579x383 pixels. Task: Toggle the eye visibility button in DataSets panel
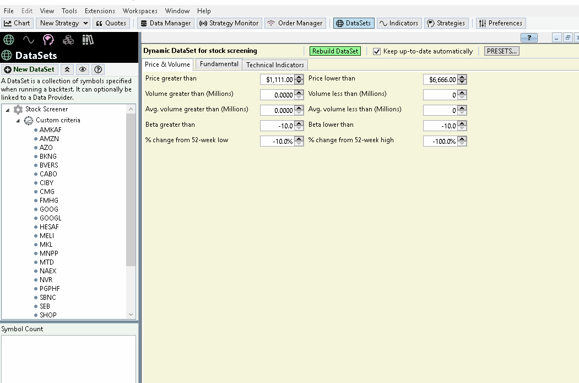[83, 69]
